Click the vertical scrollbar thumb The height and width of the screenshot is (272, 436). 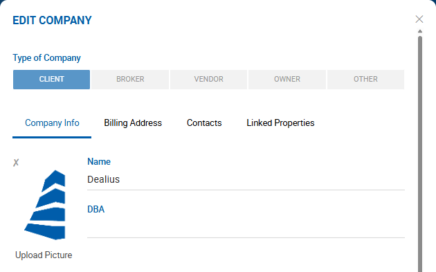click(420, 153)
